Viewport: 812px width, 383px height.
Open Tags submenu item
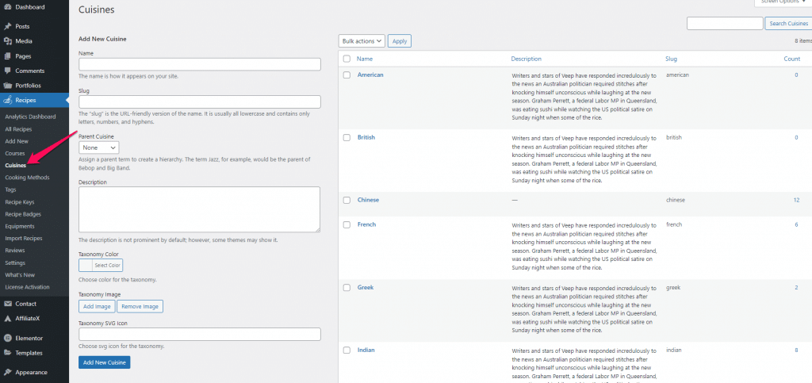(x=11, y=190)
